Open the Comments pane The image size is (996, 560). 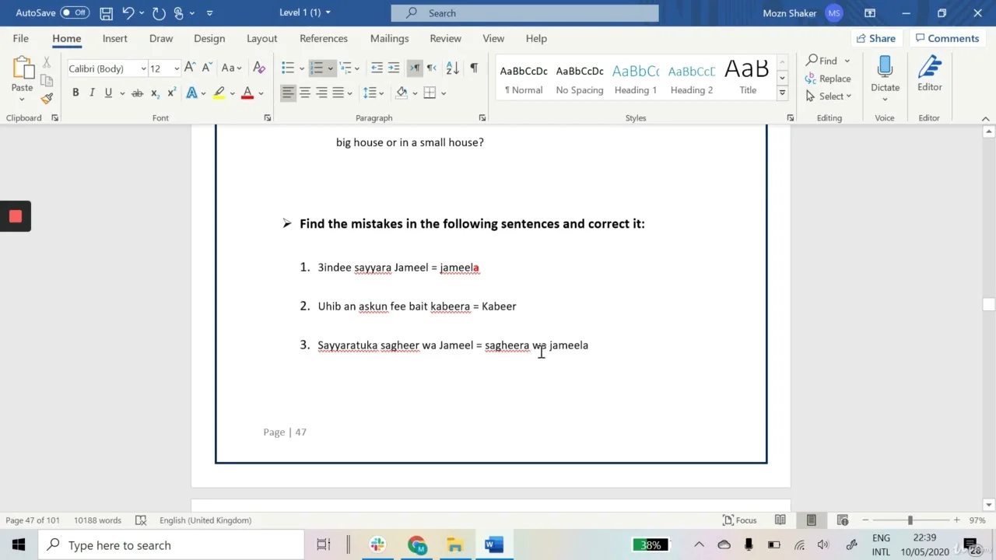[947, 38]
